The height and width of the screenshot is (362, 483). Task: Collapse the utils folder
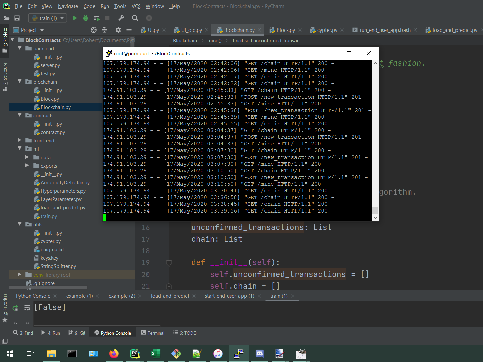coord(20,224)
